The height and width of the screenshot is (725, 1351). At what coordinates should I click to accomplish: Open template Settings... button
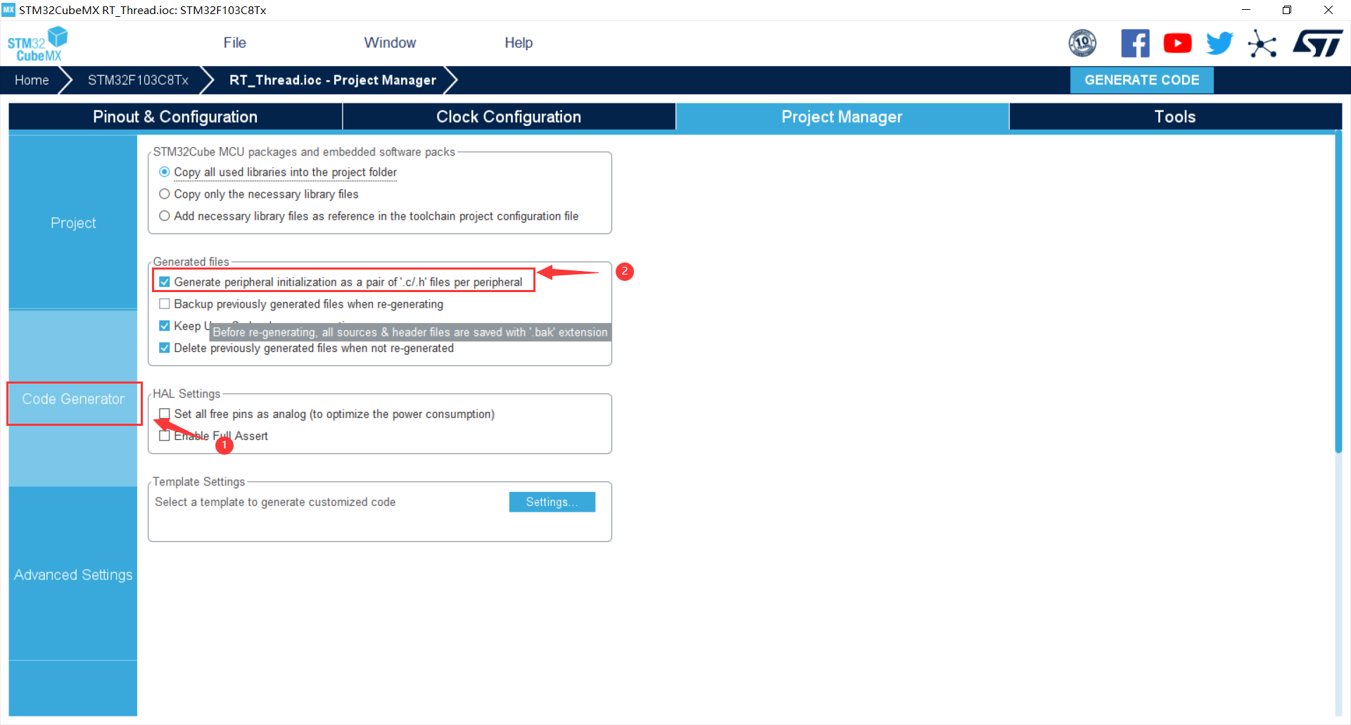pyautogui.click(x=552, y=502)
